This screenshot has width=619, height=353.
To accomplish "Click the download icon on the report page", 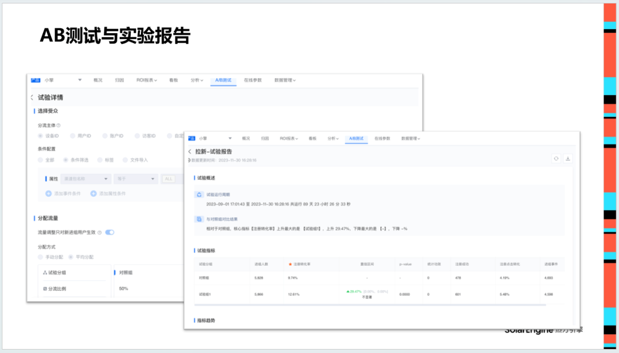I will point(567,157).
